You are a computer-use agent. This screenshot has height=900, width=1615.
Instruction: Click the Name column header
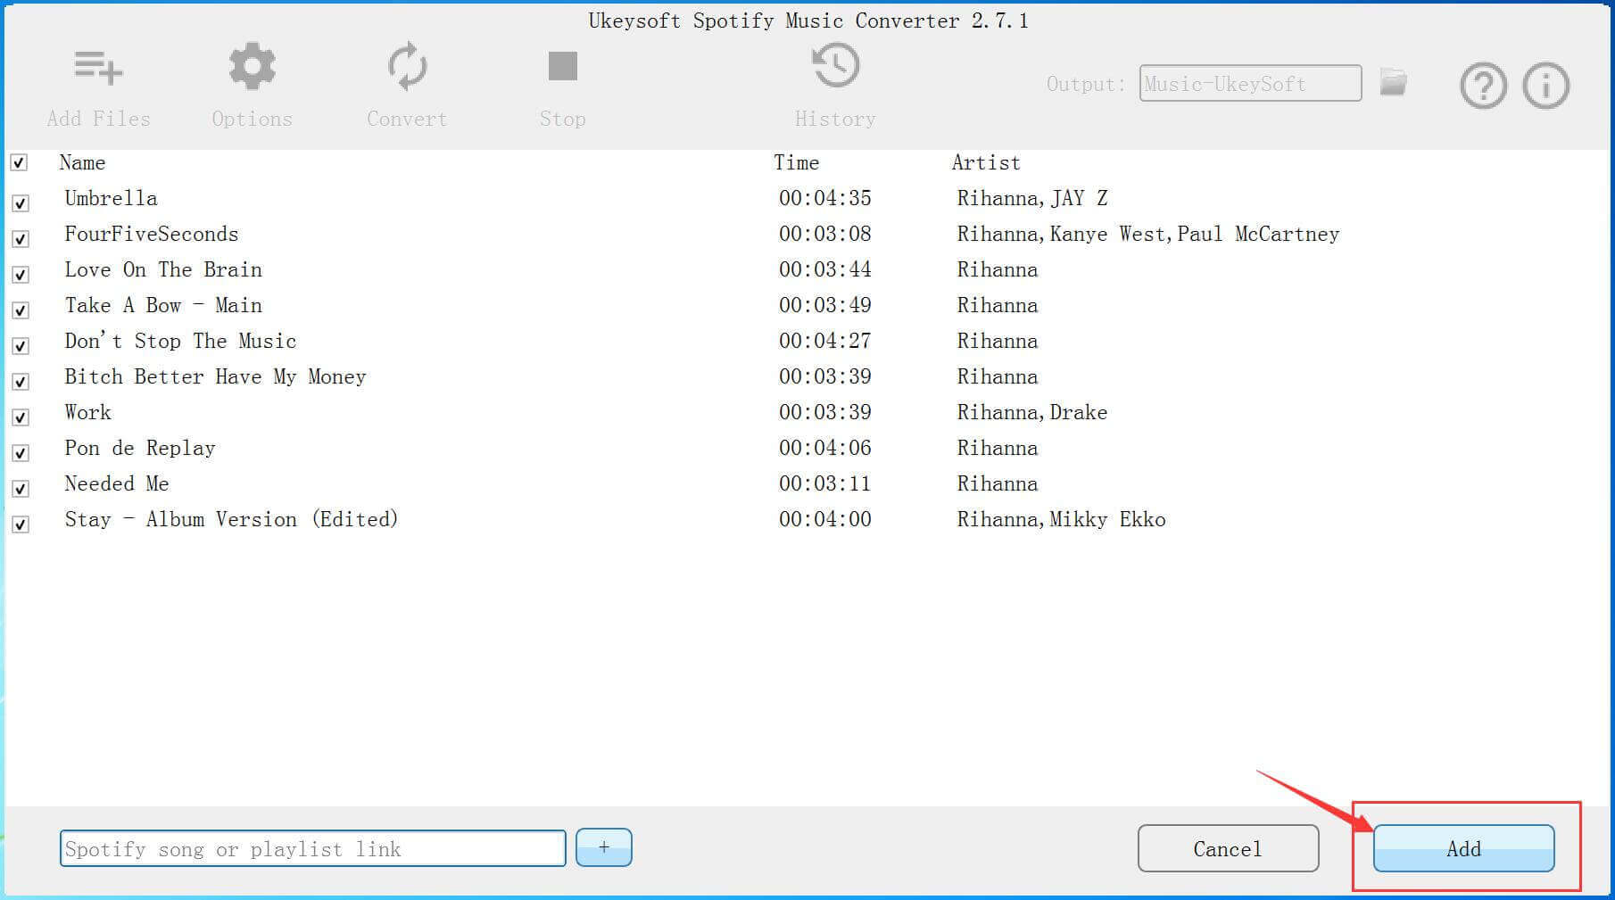[x=82, y=162]
